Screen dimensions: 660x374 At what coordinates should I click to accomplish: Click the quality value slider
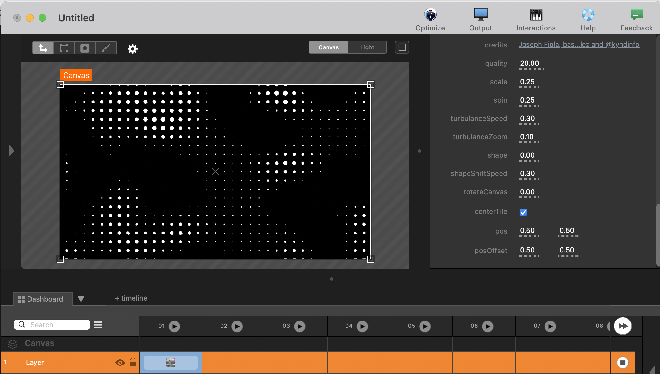(x=530, y=64)
